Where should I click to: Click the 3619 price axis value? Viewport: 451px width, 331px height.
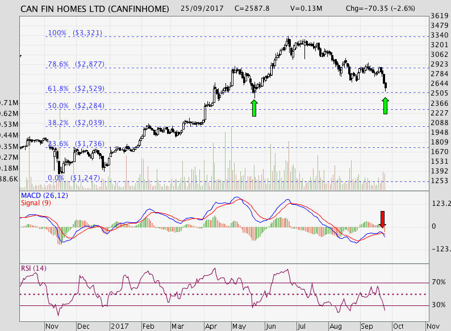(440, 16)
